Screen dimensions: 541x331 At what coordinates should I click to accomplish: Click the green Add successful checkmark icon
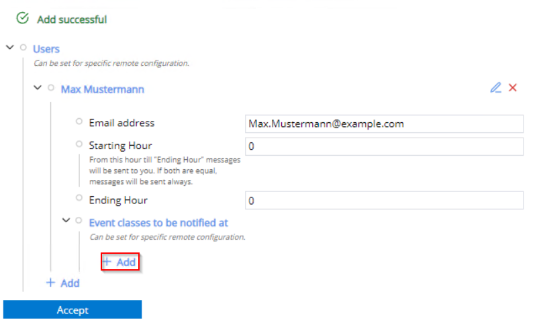tap(22, 19)
